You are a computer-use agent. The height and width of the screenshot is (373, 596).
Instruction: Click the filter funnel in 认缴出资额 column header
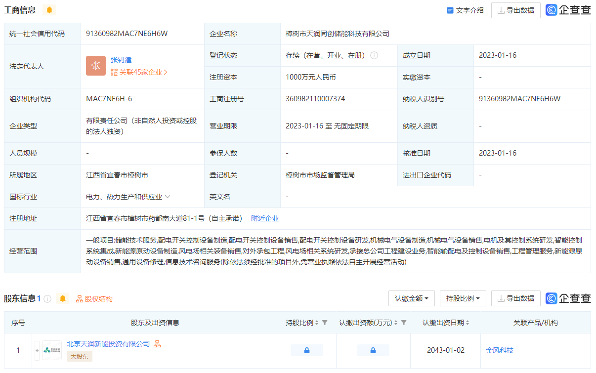[x=404, y=323]
